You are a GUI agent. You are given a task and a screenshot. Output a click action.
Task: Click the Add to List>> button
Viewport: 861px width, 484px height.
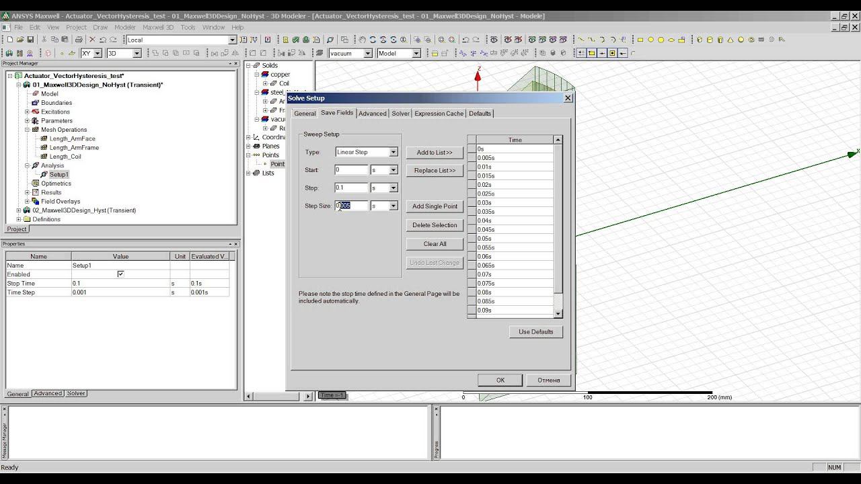(x=435, y=153)
